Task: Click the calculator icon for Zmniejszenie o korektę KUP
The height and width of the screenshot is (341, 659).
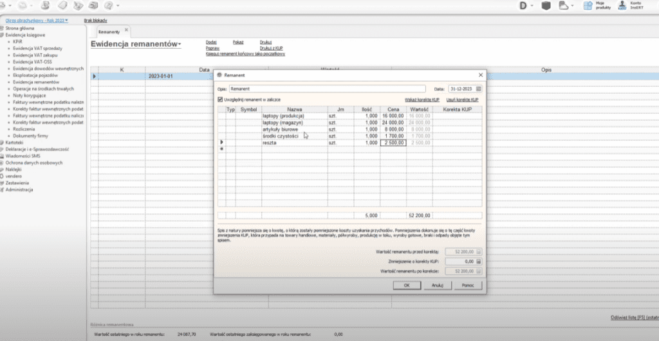Action: [x=478, y=262]
